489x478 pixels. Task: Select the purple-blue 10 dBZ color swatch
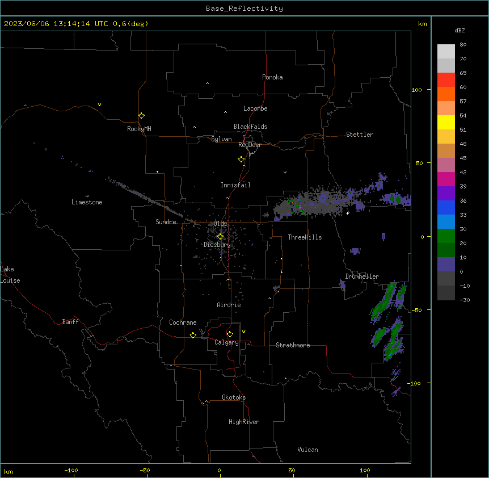446,265
